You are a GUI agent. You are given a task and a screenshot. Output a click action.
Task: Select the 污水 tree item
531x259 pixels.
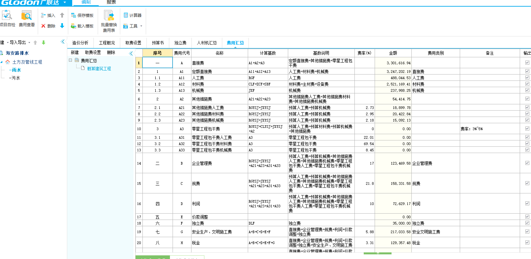(16, 78)
